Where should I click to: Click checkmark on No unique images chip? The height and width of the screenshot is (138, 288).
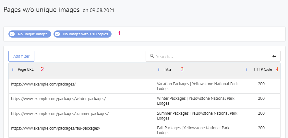12,34
